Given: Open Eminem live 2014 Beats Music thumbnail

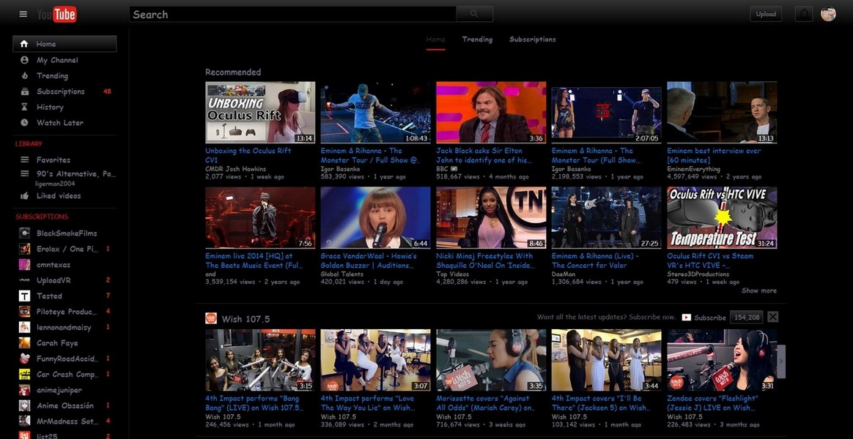Looking at the screenshot, I should (260, 218).
